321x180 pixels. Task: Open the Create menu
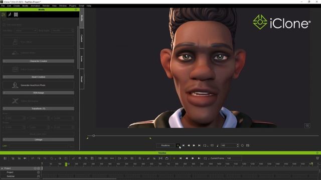pyautogui.click(x=17, y=6)
